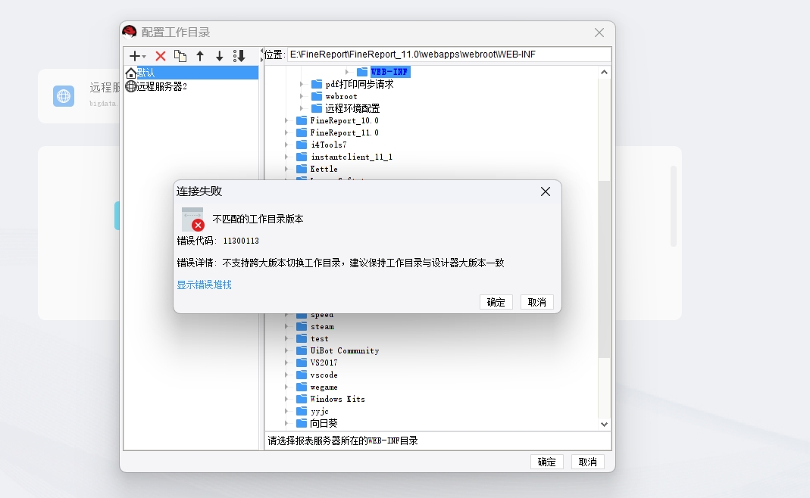
Task: Move selected entry up with arrow icon
Action: (200, 56)
